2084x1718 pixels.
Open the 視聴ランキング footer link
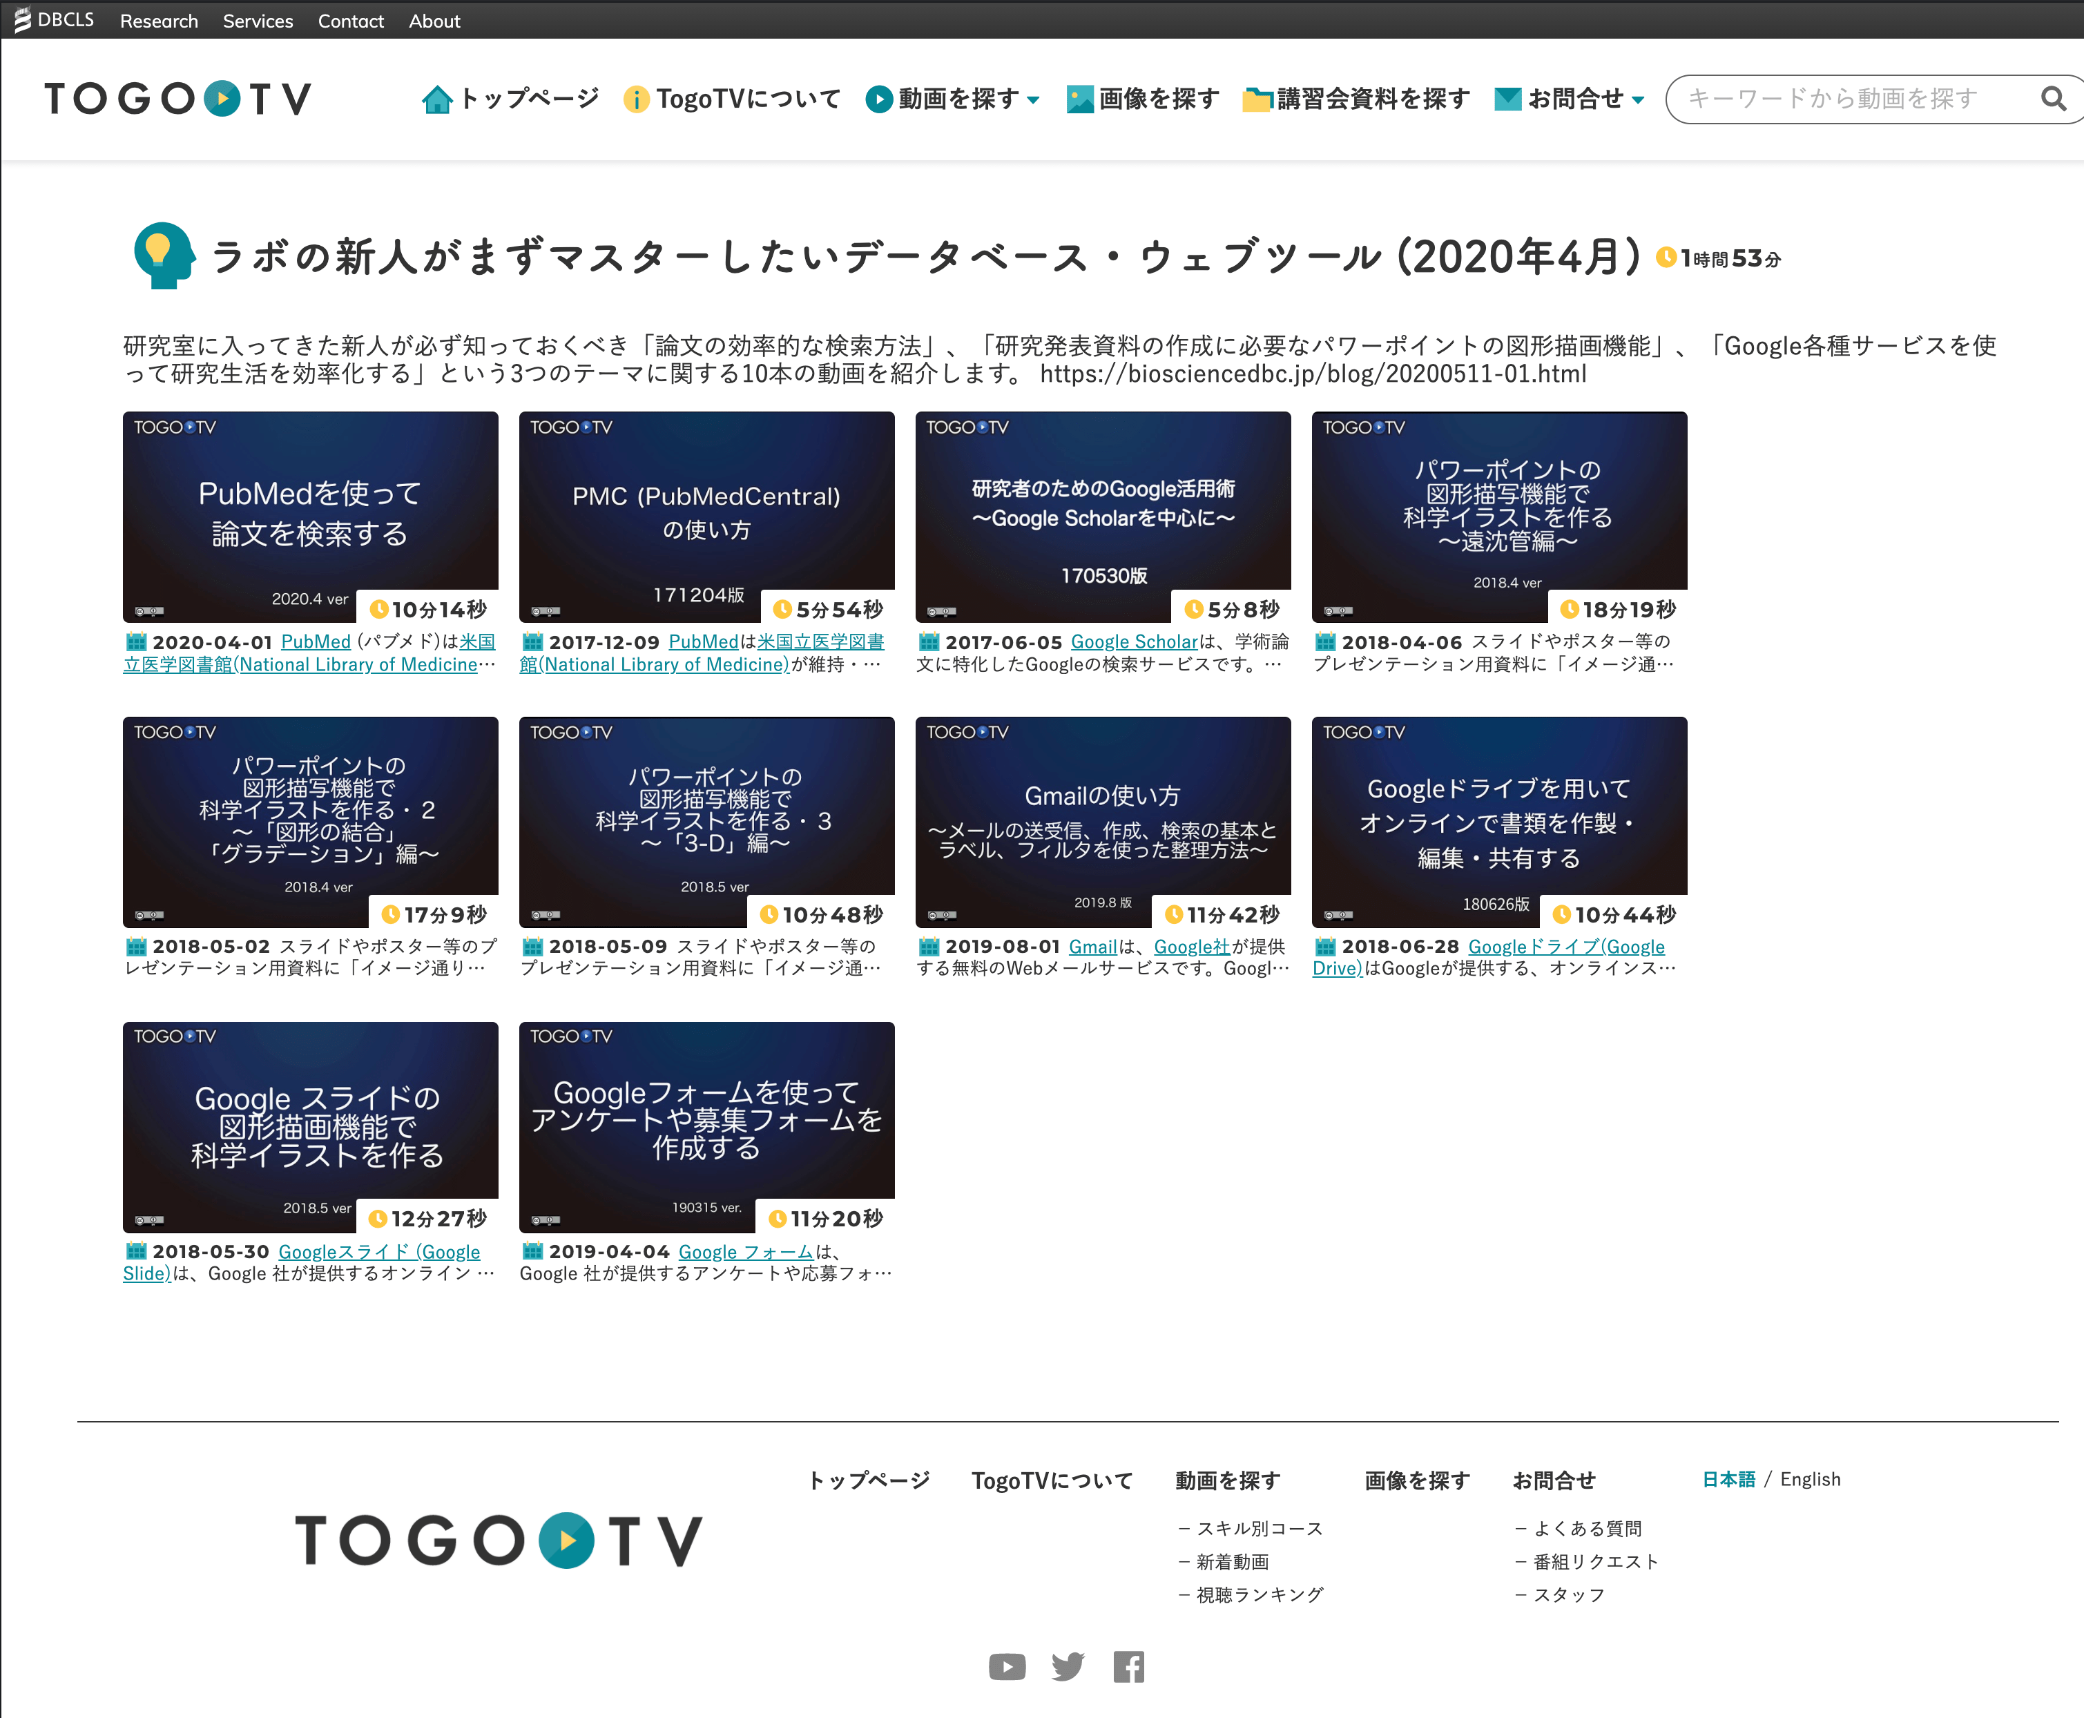pos(1259,1594)
